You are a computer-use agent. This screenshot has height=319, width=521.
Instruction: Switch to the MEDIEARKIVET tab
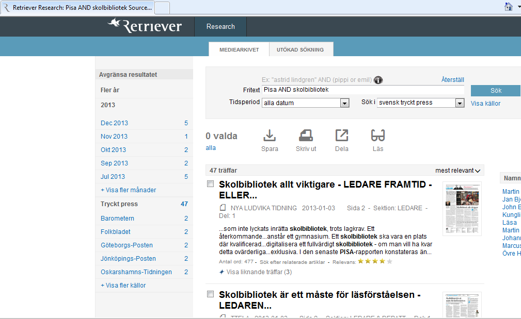(239, 49)
